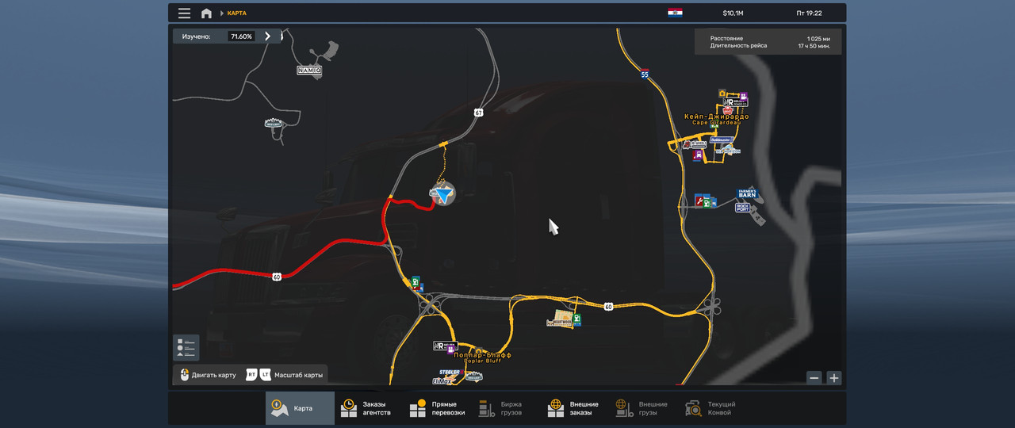
Task: Click the Route 60 shield on red route
Action: [x=276, y=277]
